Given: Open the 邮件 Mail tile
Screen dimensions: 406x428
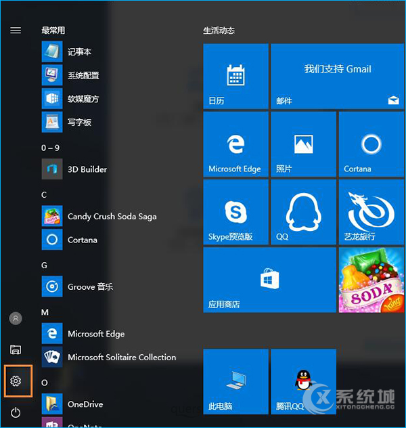Looking at the screenshot, I should click(x=338, y=76).
